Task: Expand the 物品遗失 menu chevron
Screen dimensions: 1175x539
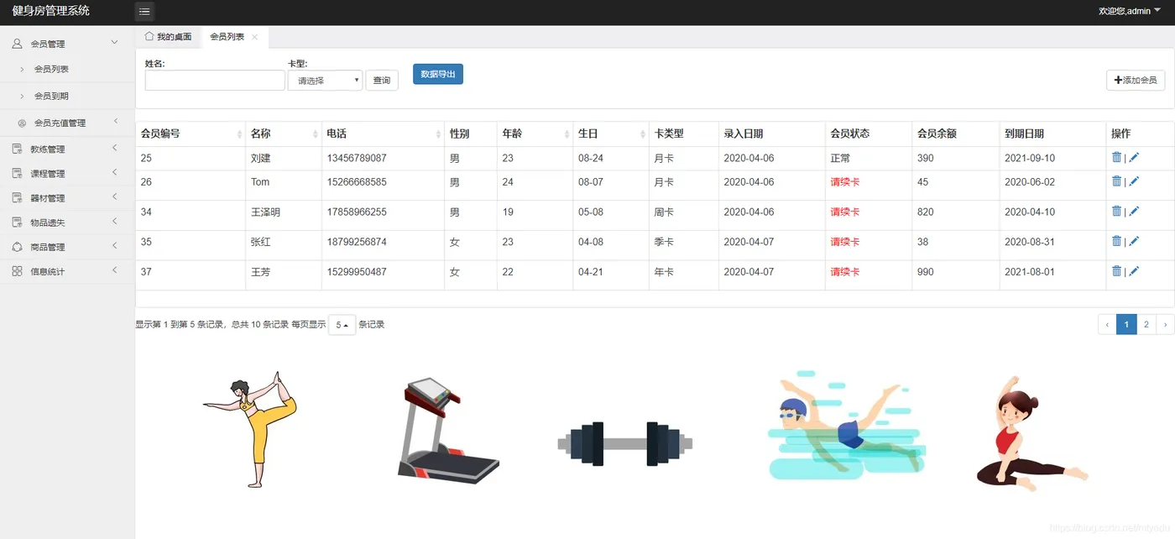Action: pyautogui.click(x=114, y=222)
